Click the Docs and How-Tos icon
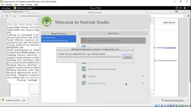The image size is (191, 107). pyautogui.click(x=84, y=83)
